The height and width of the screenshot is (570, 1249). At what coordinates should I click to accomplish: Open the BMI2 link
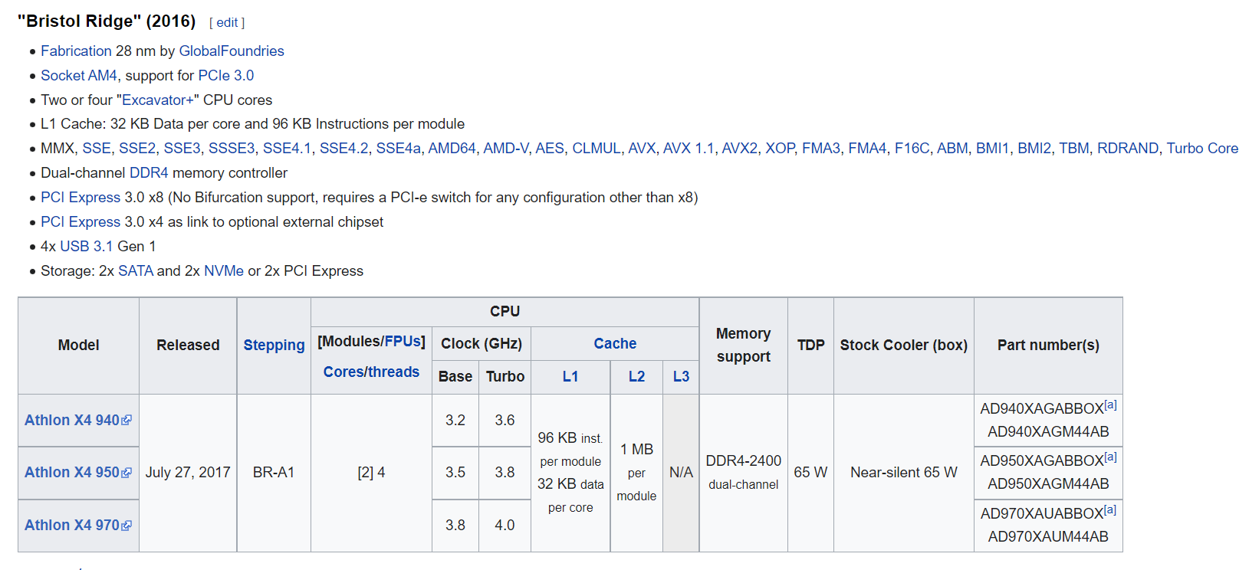1034,148
